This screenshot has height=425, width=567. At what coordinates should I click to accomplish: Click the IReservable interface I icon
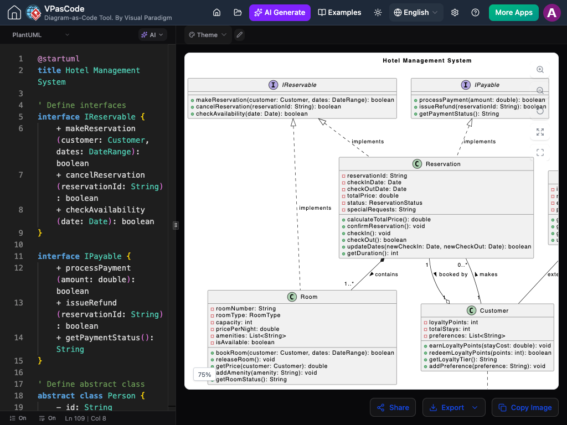[273, 85]
